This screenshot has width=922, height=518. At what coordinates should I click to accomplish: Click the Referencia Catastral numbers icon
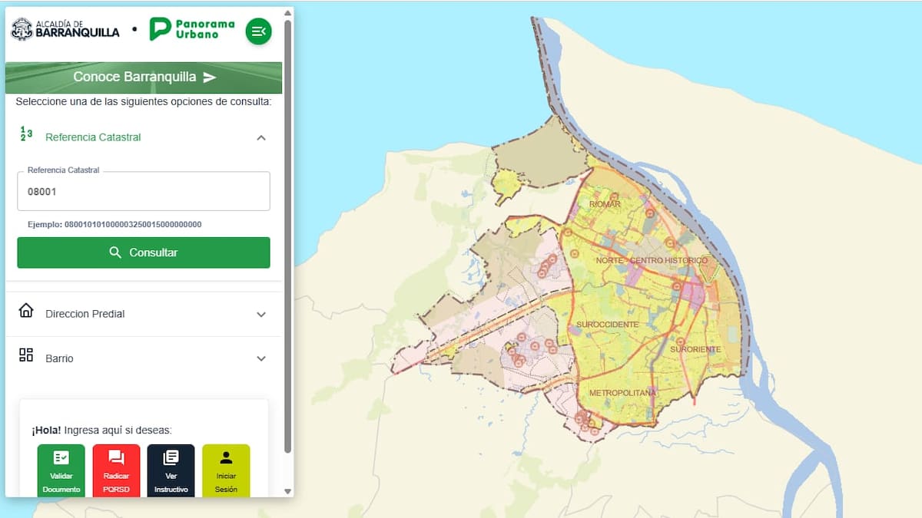tap(26, 134)
